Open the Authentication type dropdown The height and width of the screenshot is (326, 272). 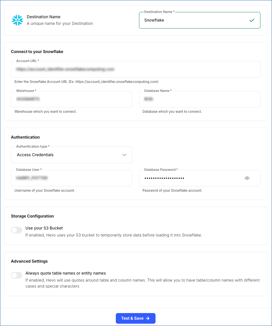71,155
